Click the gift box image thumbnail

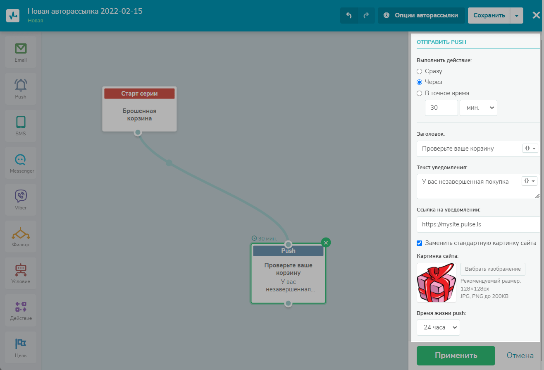[437, 283]
